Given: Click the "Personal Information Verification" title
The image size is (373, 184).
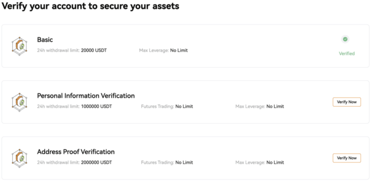Looking at the screenshot, I should [x=86, y=96].
